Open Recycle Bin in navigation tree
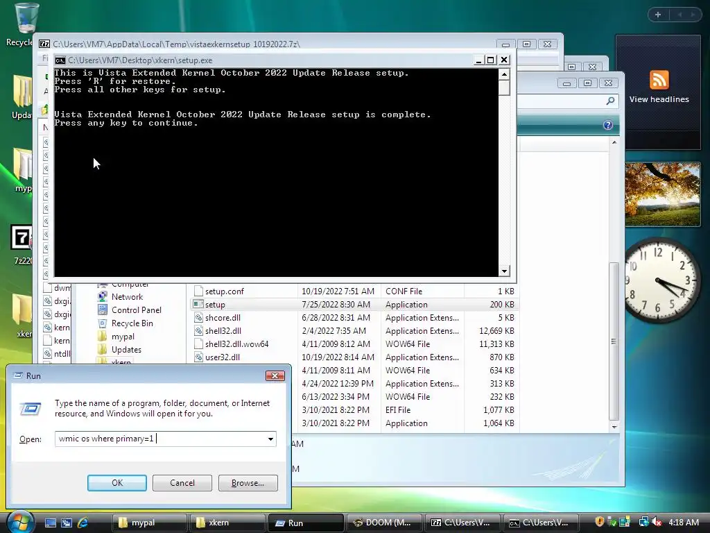Viewport: 710px width, 533px height. [132, 323]
